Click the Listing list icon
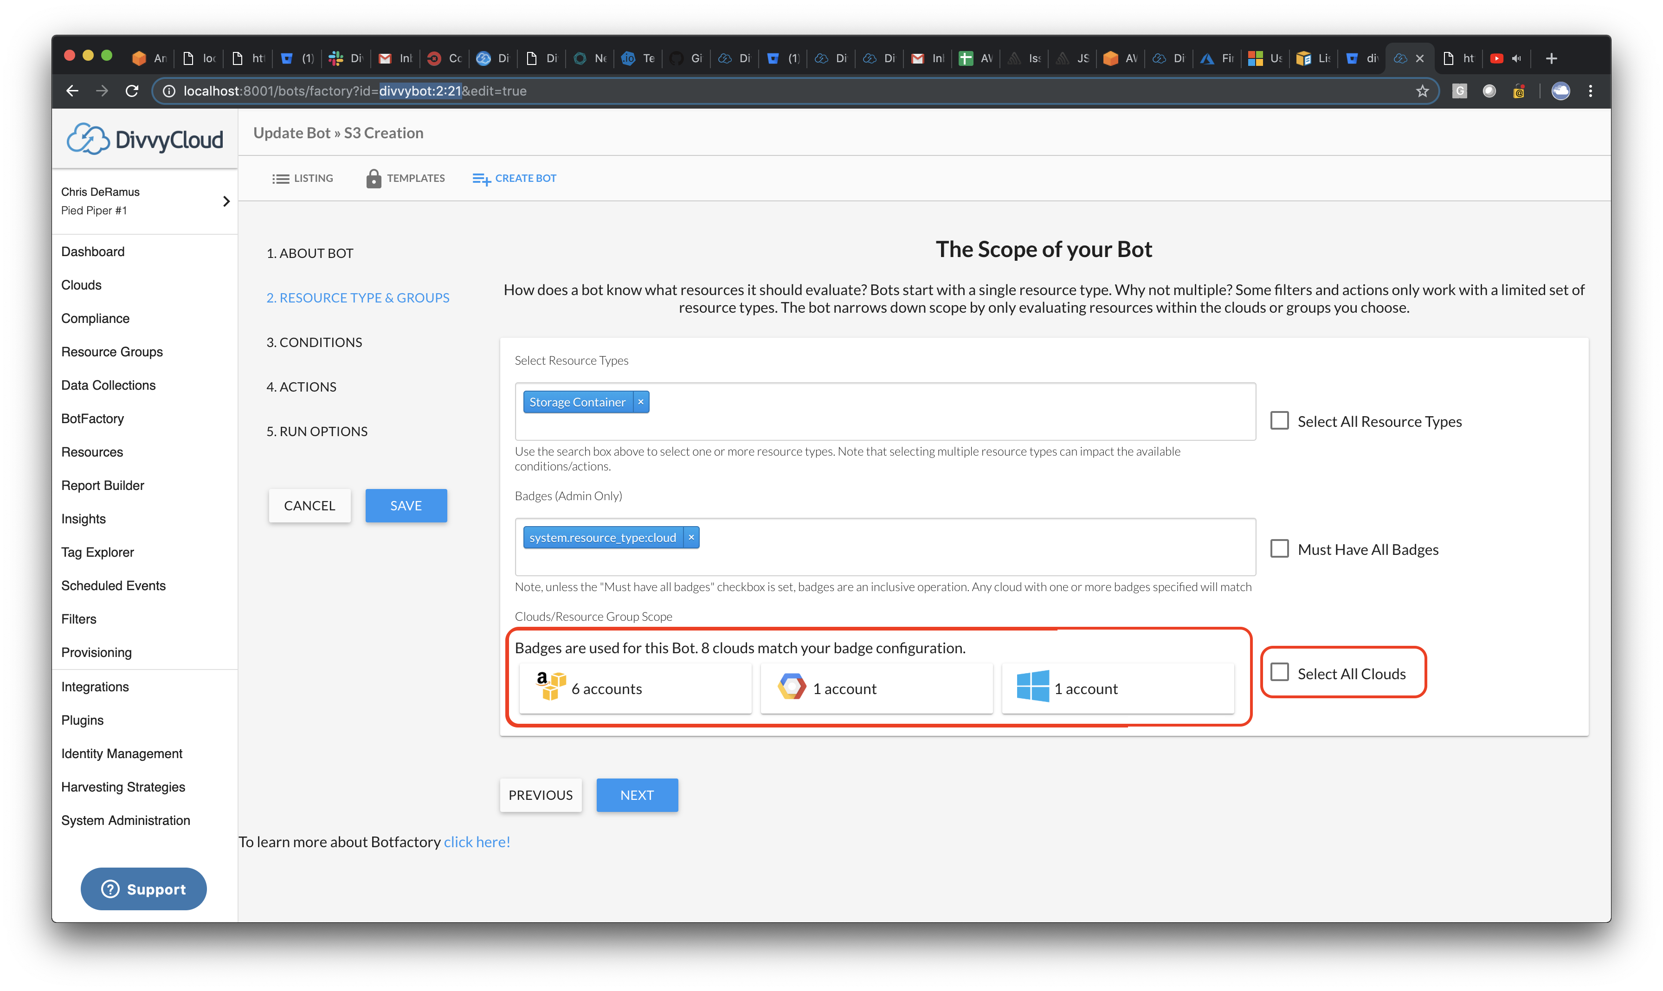 pos(281,178)
